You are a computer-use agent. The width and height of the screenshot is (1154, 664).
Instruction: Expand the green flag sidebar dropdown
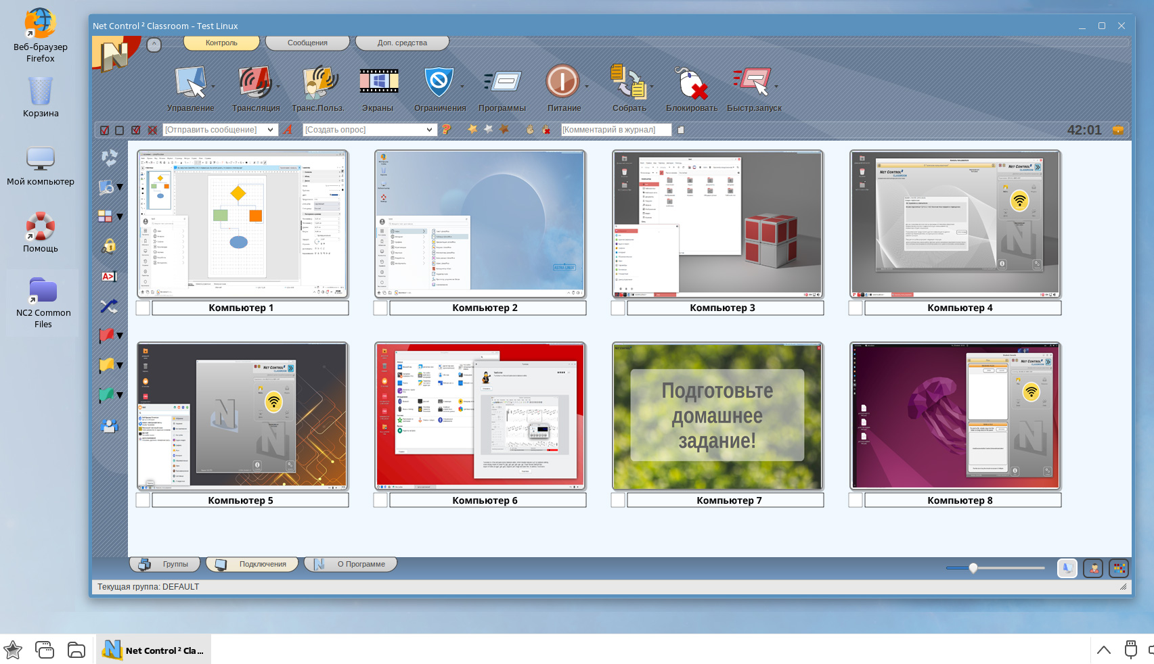click(x=120, y=395)
